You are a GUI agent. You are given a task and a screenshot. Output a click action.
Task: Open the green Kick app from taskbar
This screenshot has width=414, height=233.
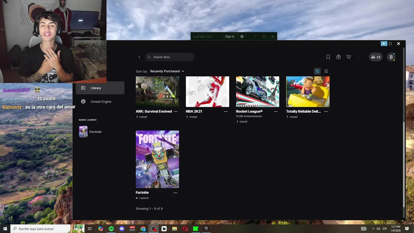pos(196,229)
